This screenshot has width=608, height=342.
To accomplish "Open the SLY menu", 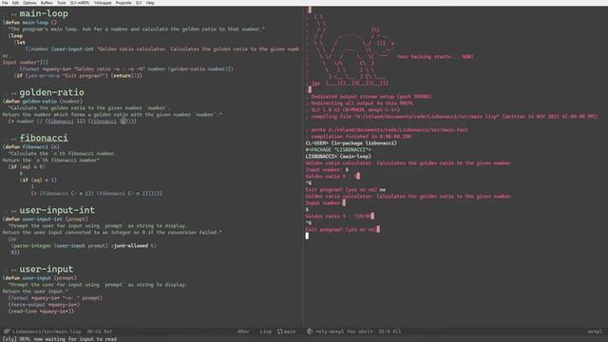I will coord(139,3).
